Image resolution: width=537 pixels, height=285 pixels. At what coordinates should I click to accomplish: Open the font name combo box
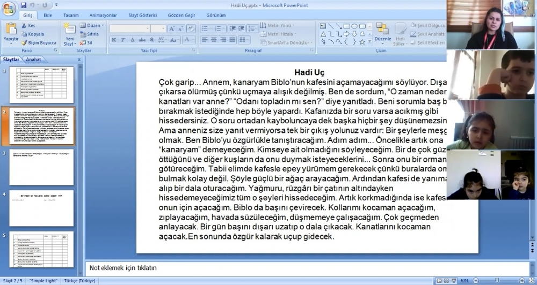130,28
